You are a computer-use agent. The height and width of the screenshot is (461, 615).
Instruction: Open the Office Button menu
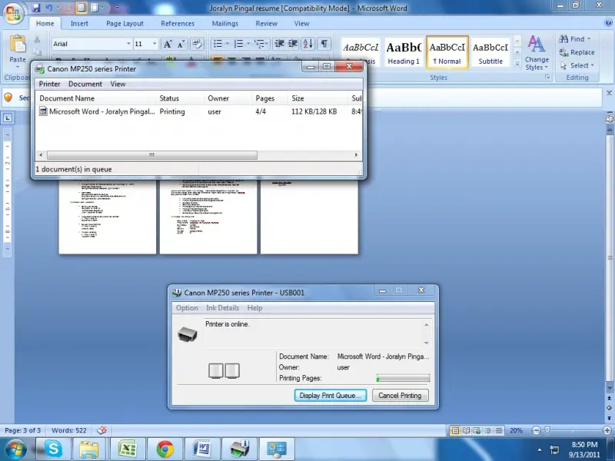[13, 13]
